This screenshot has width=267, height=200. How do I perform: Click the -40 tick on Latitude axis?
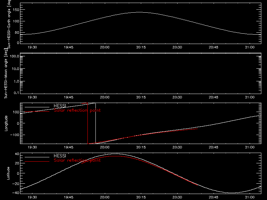pyautogui.click(x=16, y=193)
